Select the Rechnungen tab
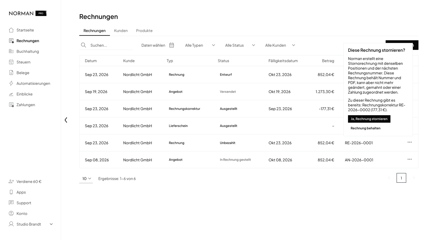Image resolution: width=427 pixels, height=240 pixels. pos(94,31)
